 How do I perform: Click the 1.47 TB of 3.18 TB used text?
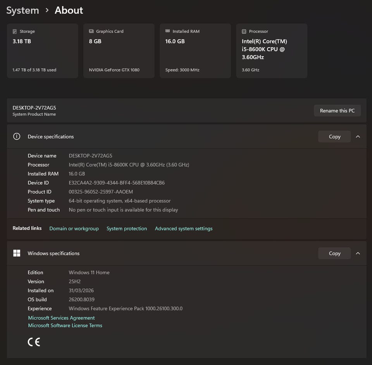click(34, 70)
